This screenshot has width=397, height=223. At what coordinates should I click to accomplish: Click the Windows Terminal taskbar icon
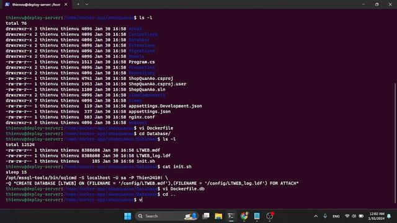231,216
